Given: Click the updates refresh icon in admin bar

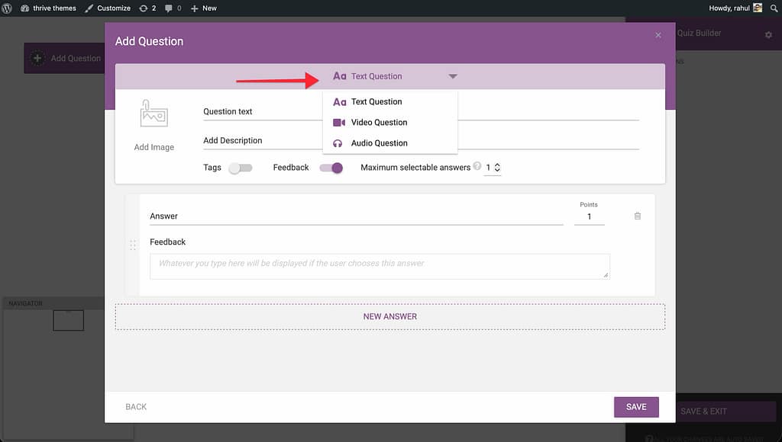Looking at the screenshot, I should coord(144,8).
